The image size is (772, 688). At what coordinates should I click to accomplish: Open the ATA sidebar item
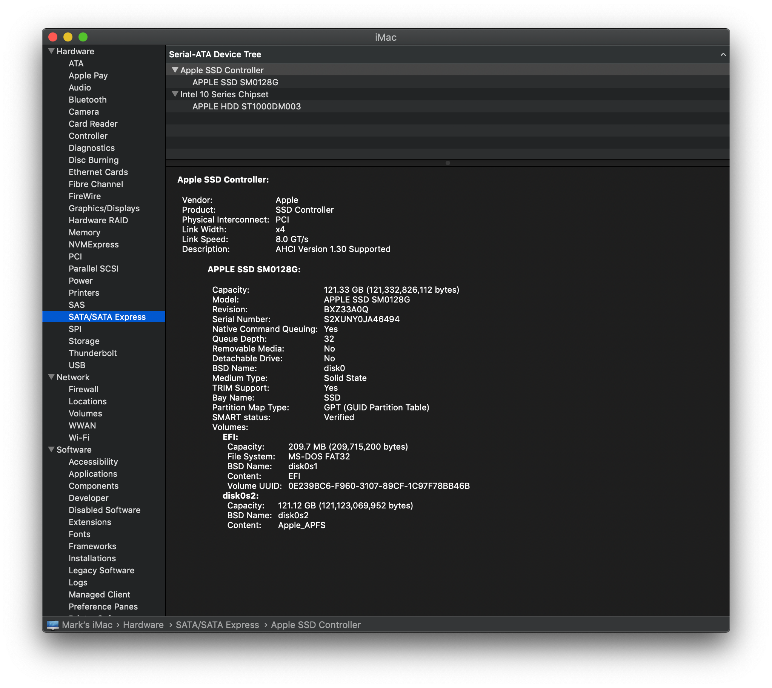click(x=76, y=63)
